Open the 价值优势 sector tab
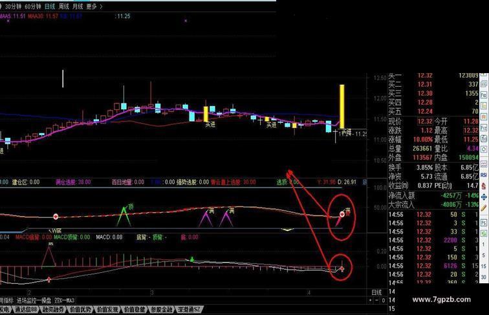The width and height of the screenshot is (489, 315). (80, 309)
